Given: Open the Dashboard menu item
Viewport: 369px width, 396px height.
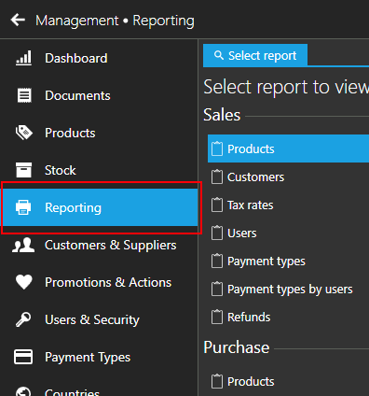Looking at the screenshot, I should 100,58.
